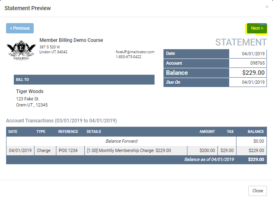The image size is (273, 200).
Task: Click the $229.00 balance in the summary box
Action: coord(253,73)
